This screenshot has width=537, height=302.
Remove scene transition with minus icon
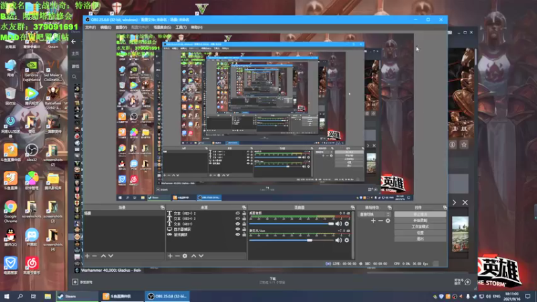tap(381, 221)
